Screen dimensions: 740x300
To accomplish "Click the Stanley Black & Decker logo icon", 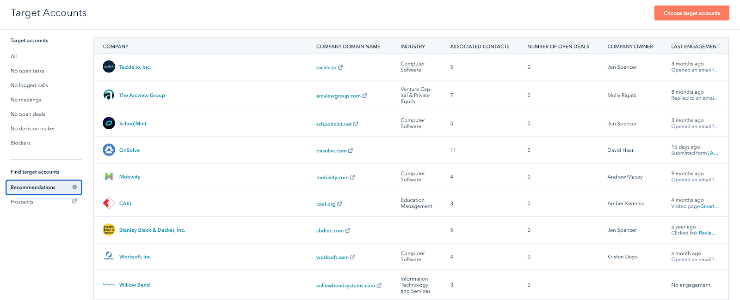I will click(x=109, y=230).
